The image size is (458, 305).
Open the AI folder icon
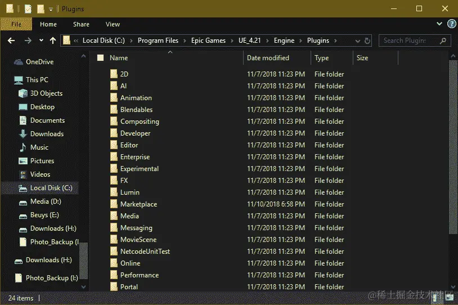click(114, 86)
